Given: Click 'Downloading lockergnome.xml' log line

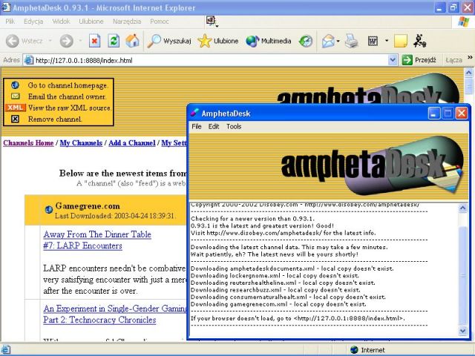Looking at the screenshot, I should [x=275, y=275].
